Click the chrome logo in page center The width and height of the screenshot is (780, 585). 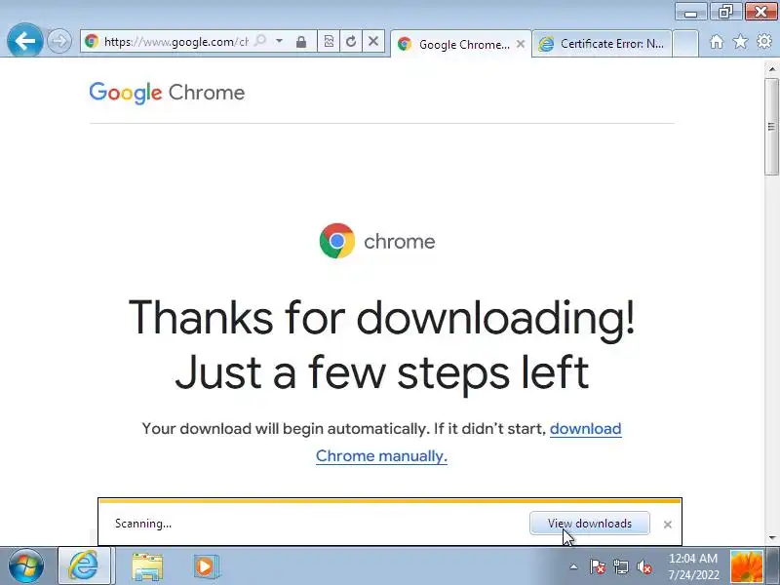pyautogui.click(x=377, y=241)
